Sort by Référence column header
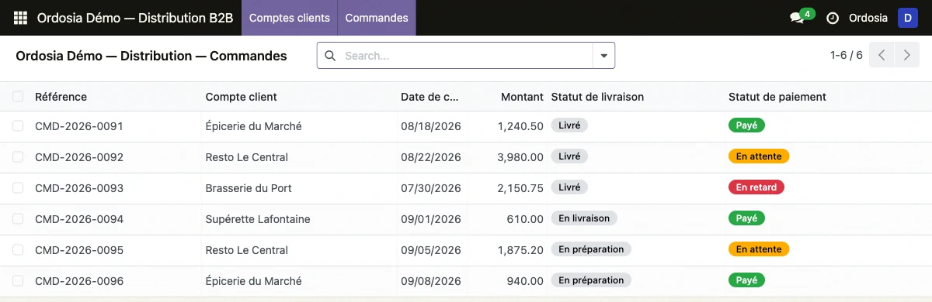Screen dimensions: 932x302 click(x=61, y=97)
